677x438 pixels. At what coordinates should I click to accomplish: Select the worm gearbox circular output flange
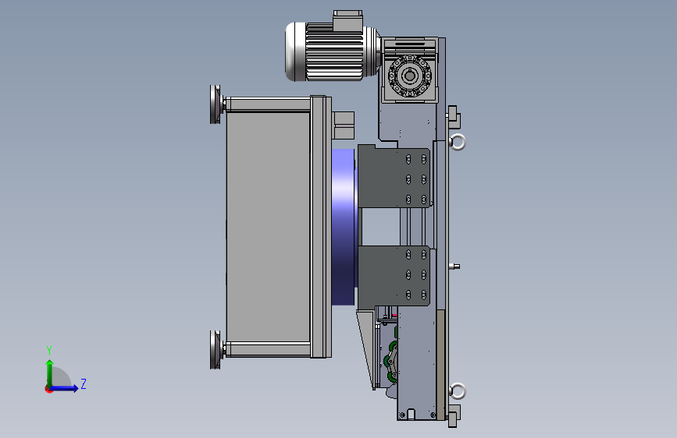tap(409, 76)
